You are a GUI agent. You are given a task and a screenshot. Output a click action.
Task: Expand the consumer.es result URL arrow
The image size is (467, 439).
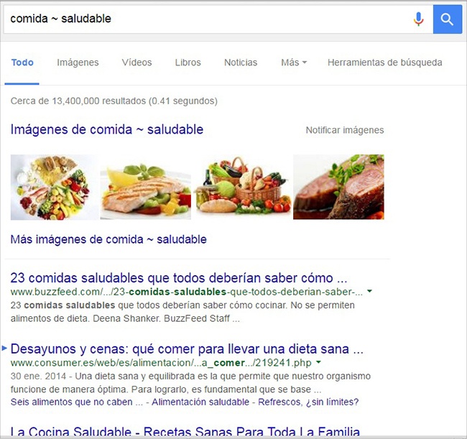point(319,362)
